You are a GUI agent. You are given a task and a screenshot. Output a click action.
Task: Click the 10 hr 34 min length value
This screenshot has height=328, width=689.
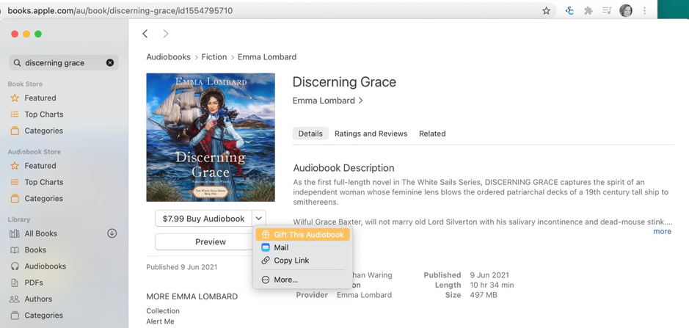point(492,285)
